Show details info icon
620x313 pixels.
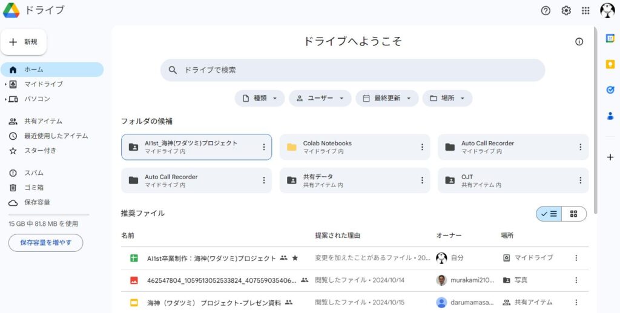(579, 42)
